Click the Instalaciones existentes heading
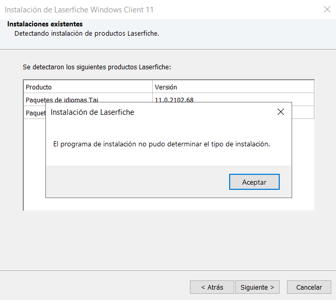The image size is (336, 300). click(x=45, y=24)
